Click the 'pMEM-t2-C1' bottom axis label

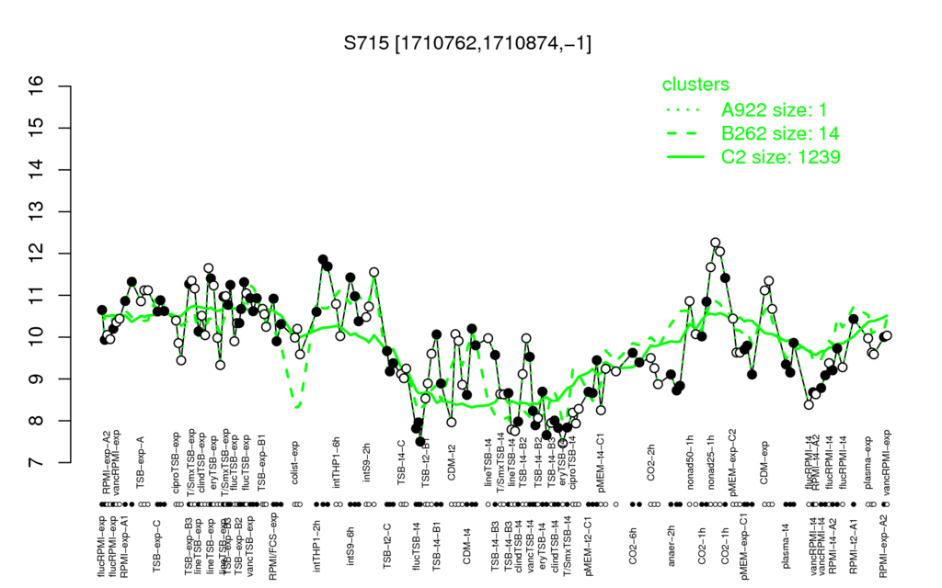pos(588,544)
